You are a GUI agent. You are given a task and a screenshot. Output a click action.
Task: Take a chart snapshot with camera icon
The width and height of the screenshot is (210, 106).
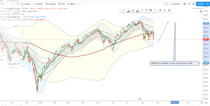[x=194, y=4]
